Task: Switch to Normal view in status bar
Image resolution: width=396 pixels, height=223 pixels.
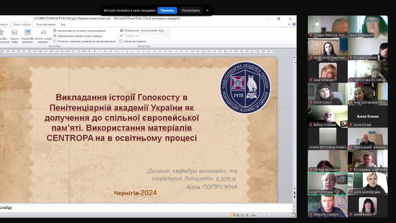Action: (x=233, y=215)
